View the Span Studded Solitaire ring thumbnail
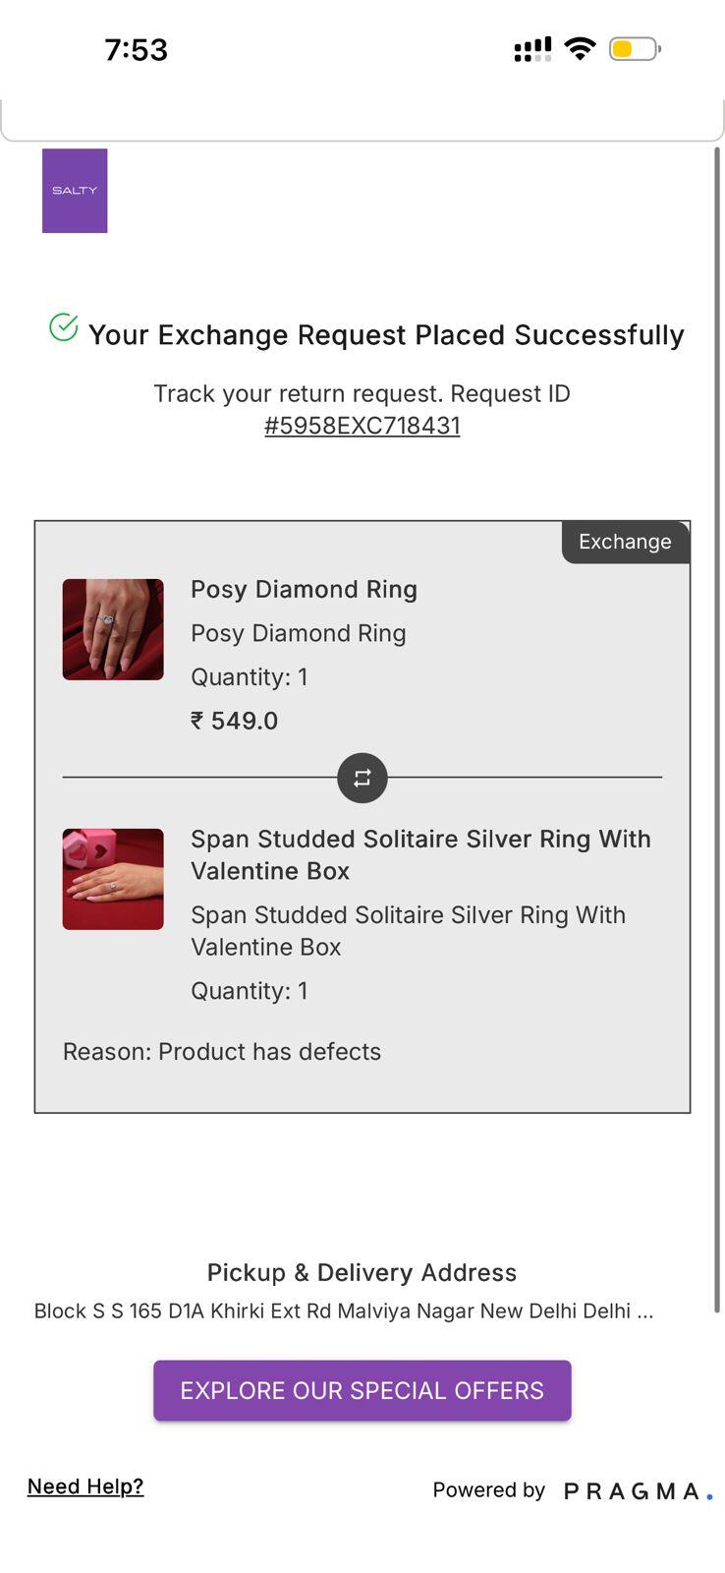The image size is (725, 1573). 113,879
